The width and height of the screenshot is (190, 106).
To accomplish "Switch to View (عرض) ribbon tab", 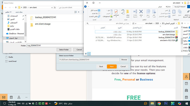I will click(160, 7).
